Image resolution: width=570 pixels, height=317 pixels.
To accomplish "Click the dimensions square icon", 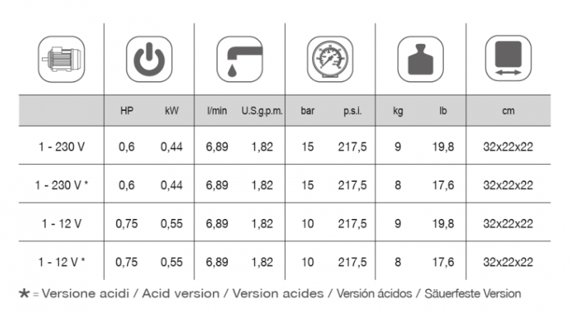I will (508, 58).
